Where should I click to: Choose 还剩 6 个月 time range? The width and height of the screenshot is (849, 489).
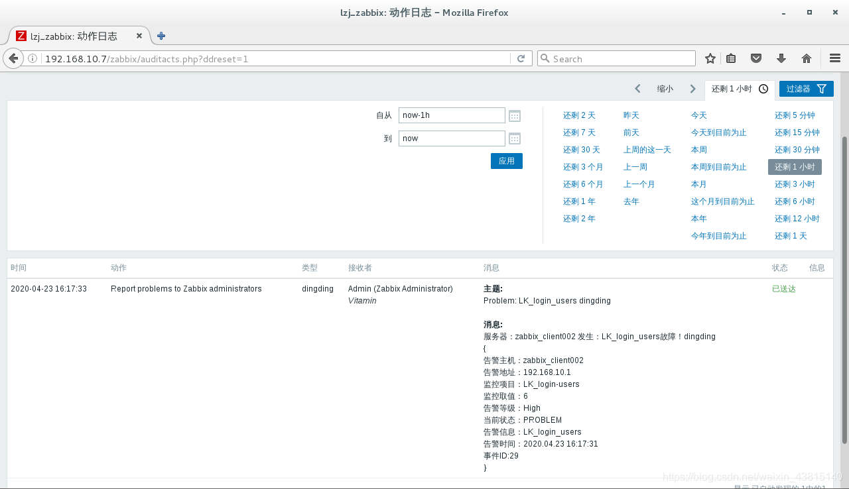point(583,184)
